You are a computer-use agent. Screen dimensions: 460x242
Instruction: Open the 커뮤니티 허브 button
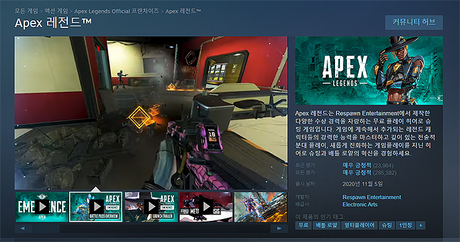[x=414, y=22]
